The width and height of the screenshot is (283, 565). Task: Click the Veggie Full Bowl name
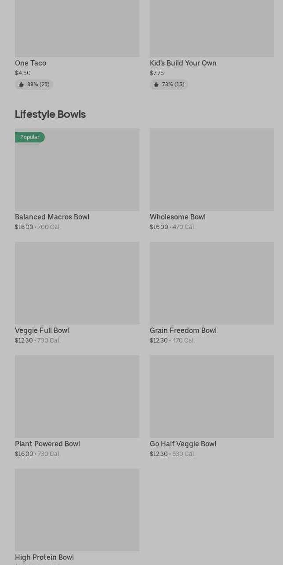[42, 330]
